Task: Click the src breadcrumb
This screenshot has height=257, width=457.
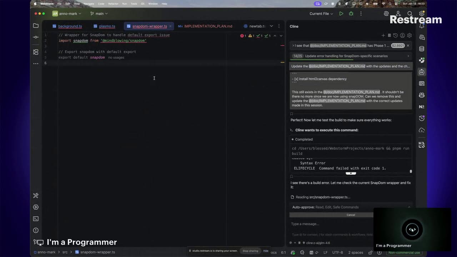Action: pyautogui.click(x=65, y=252)
